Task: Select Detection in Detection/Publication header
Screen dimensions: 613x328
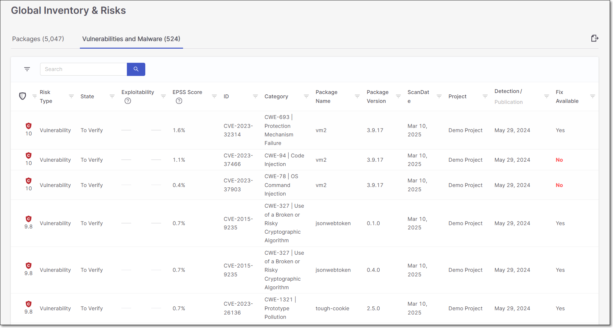Action: (507, 91)
